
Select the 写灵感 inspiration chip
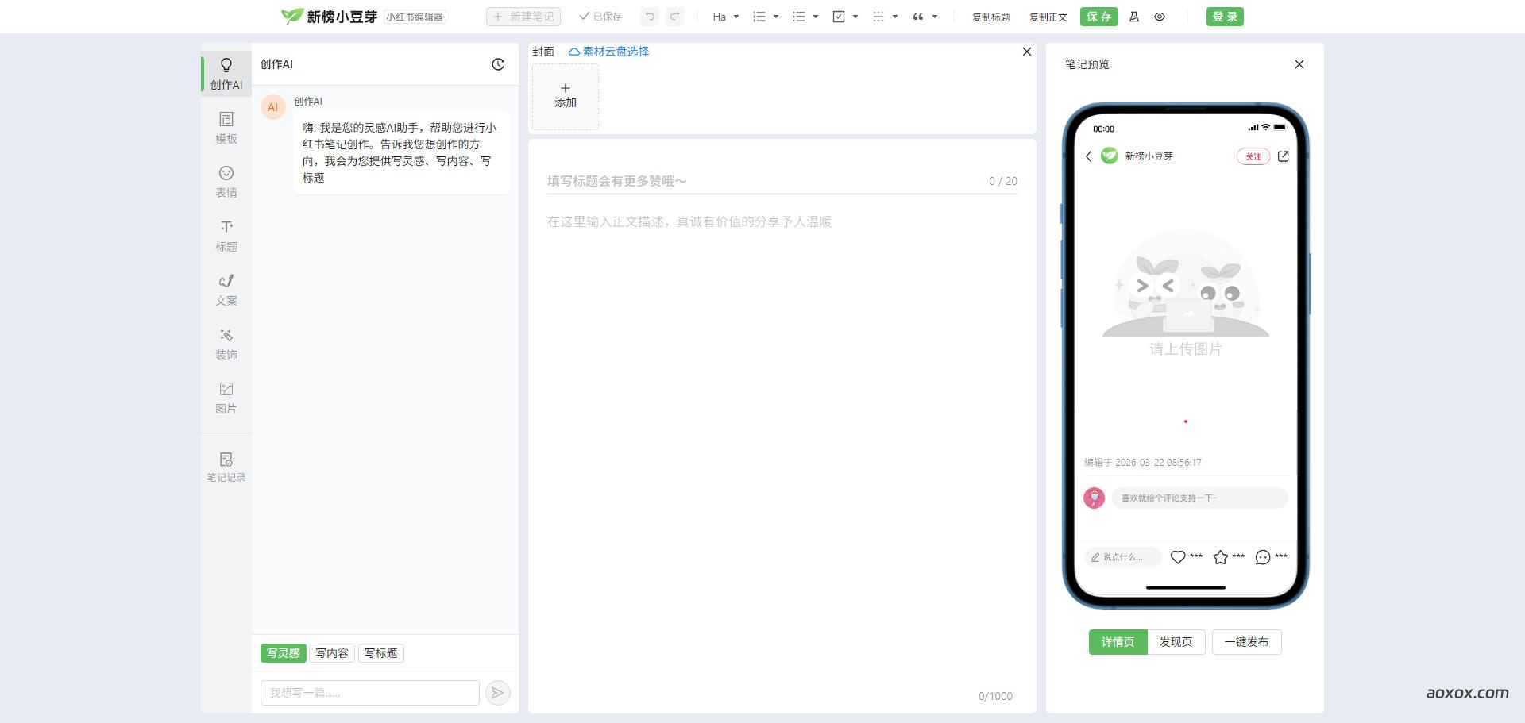tap(283, 652)
